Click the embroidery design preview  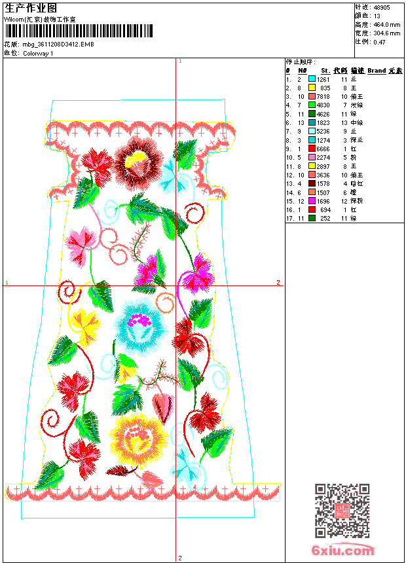(x=143, y=309)
